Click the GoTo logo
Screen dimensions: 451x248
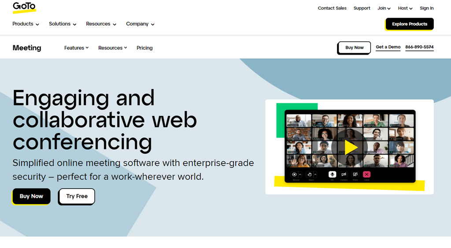25,7
